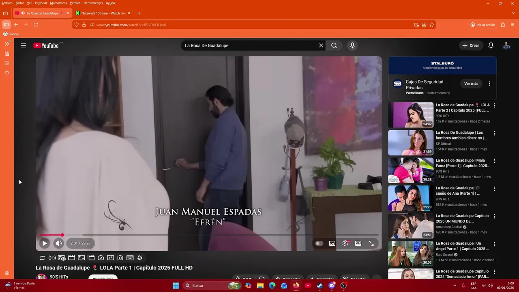Open sidebar settings gear at bottom
This screenshot has width=519, height=292.
[x=7, y=273]
